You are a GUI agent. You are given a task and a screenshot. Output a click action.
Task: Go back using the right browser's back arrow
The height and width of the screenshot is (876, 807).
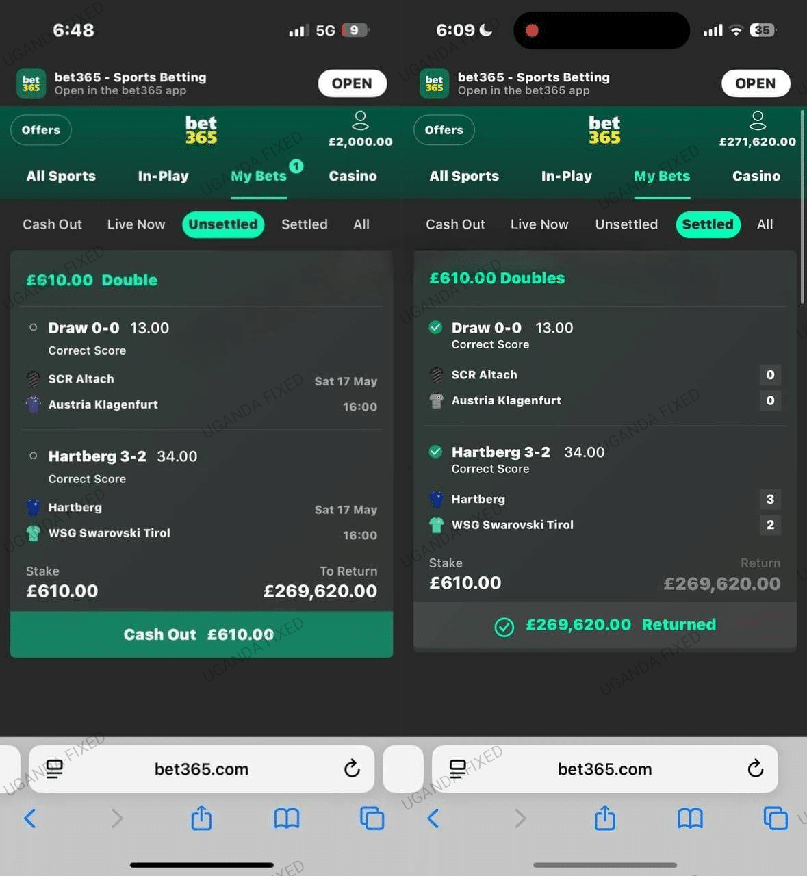tap(433, 818)
